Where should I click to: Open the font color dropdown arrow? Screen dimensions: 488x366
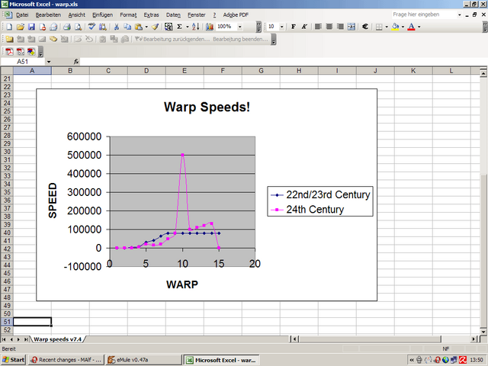[419, 27]
